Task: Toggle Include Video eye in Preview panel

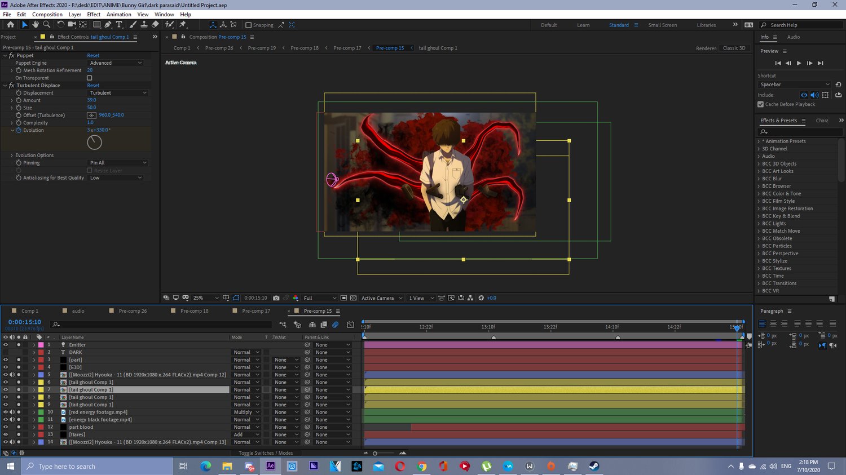Action: click(x=804, y=95)
